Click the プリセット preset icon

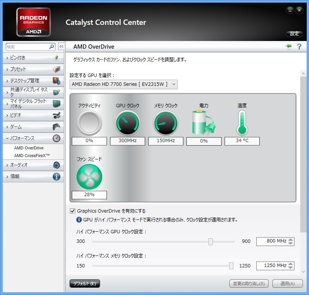tap(57, 69)
